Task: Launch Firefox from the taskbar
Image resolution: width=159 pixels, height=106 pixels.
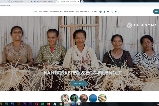Action: pos(49,104)
